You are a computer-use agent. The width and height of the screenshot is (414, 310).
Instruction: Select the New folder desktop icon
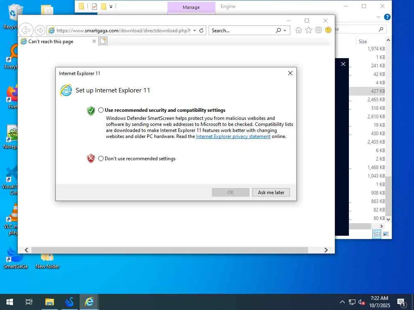pyautogui.click(x=47, y=261)
